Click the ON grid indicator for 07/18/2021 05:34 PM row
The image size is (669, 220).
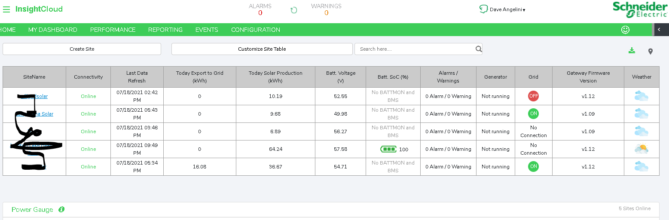tap(533, 167)
